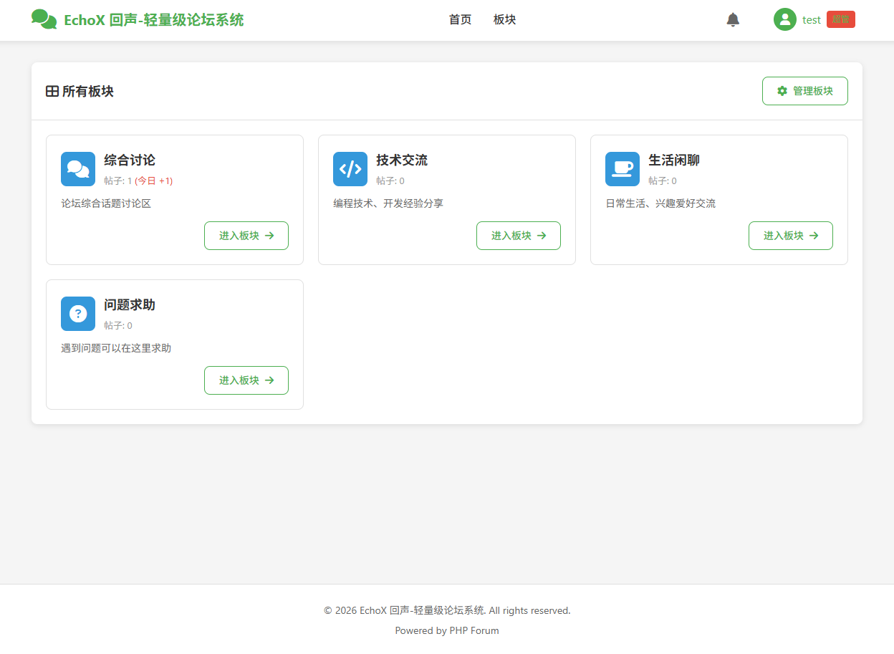The image size is (894, 654).
Task: Open the notifications bell
Action: click(733, 19)
